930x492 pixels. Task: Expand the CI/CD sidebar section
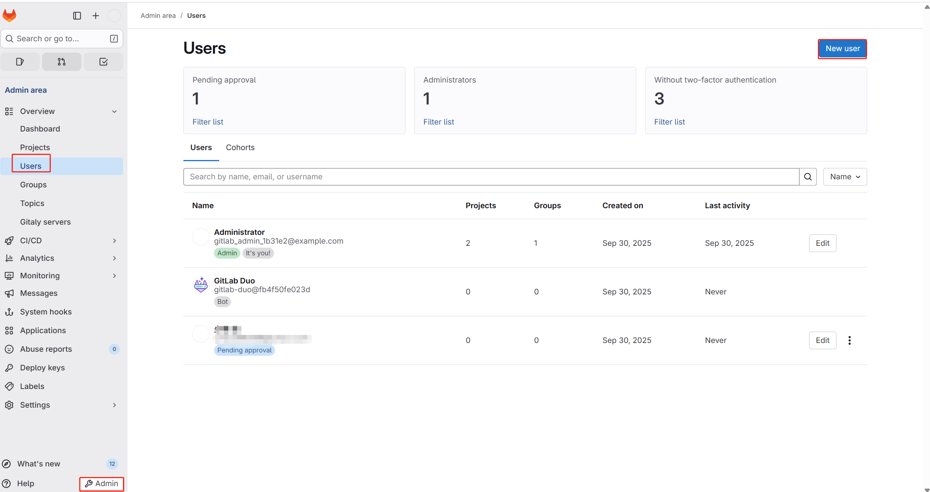pyautogui.click(x=114, y=240)
